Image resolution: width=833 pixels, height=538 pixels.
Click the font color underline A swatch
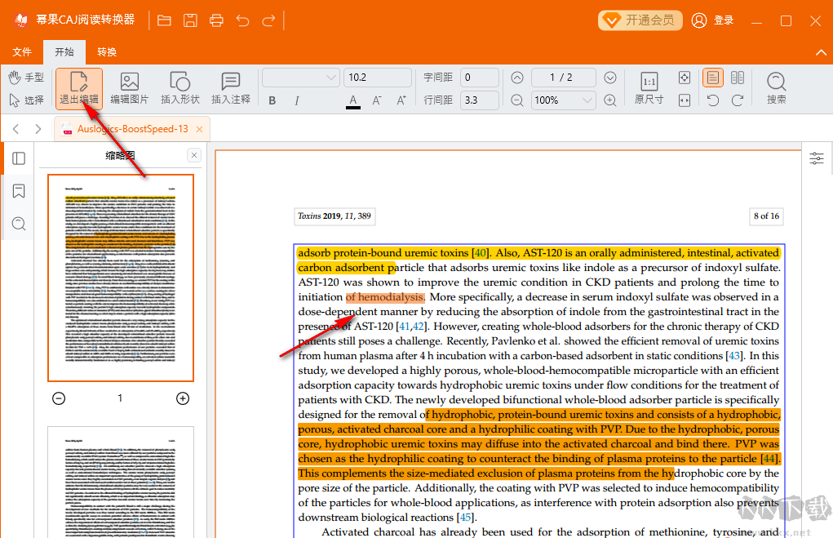click(353, 100)
